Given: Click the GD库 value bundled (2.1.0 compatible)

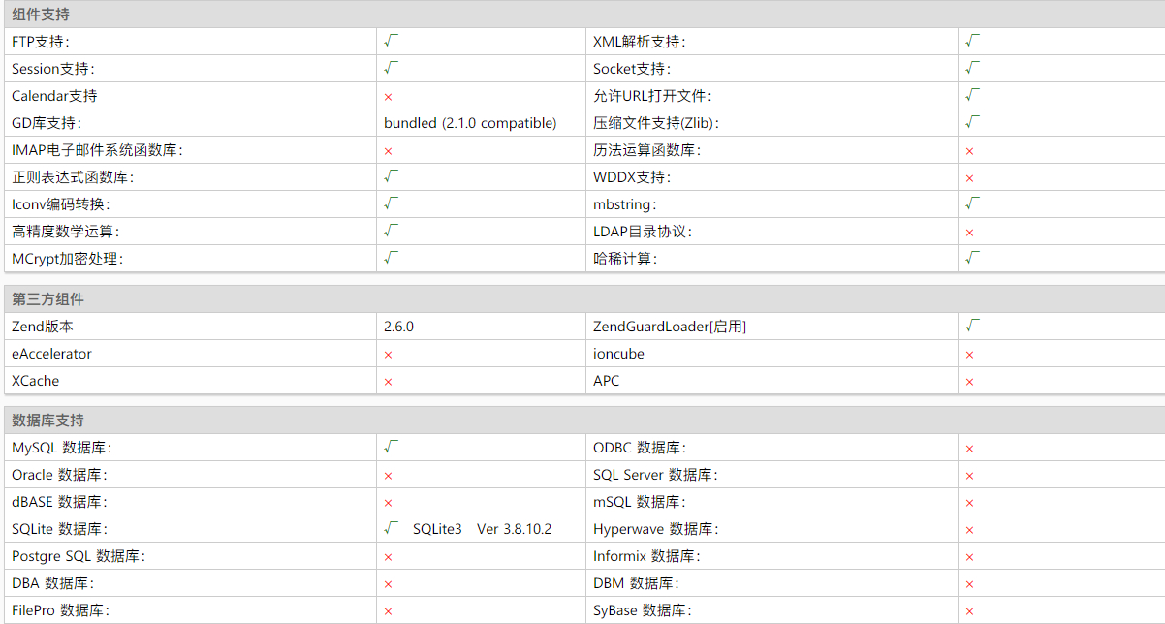Looking at the screenshot, I should point(470,123).
